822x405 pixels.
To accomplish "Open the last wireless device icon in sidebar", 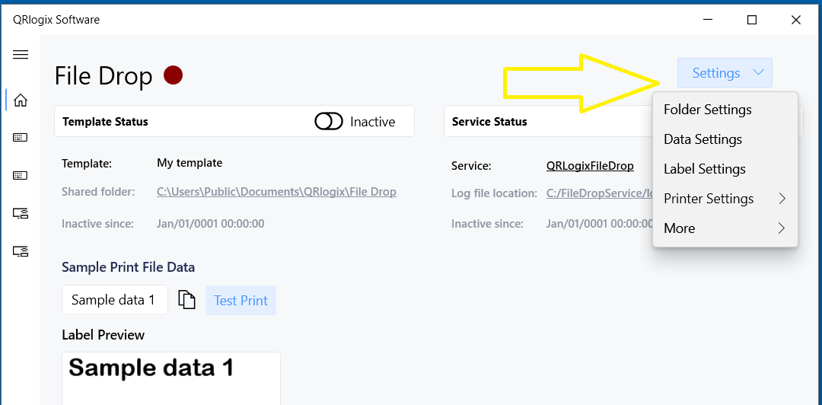I will 21,250.
